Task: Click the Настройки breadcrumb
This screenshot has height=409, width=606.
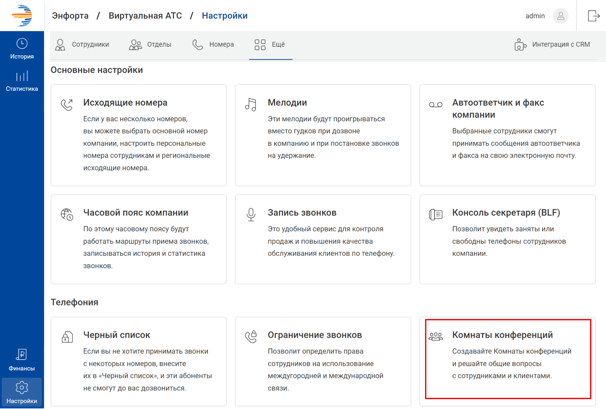Action: tap(225, 16)
